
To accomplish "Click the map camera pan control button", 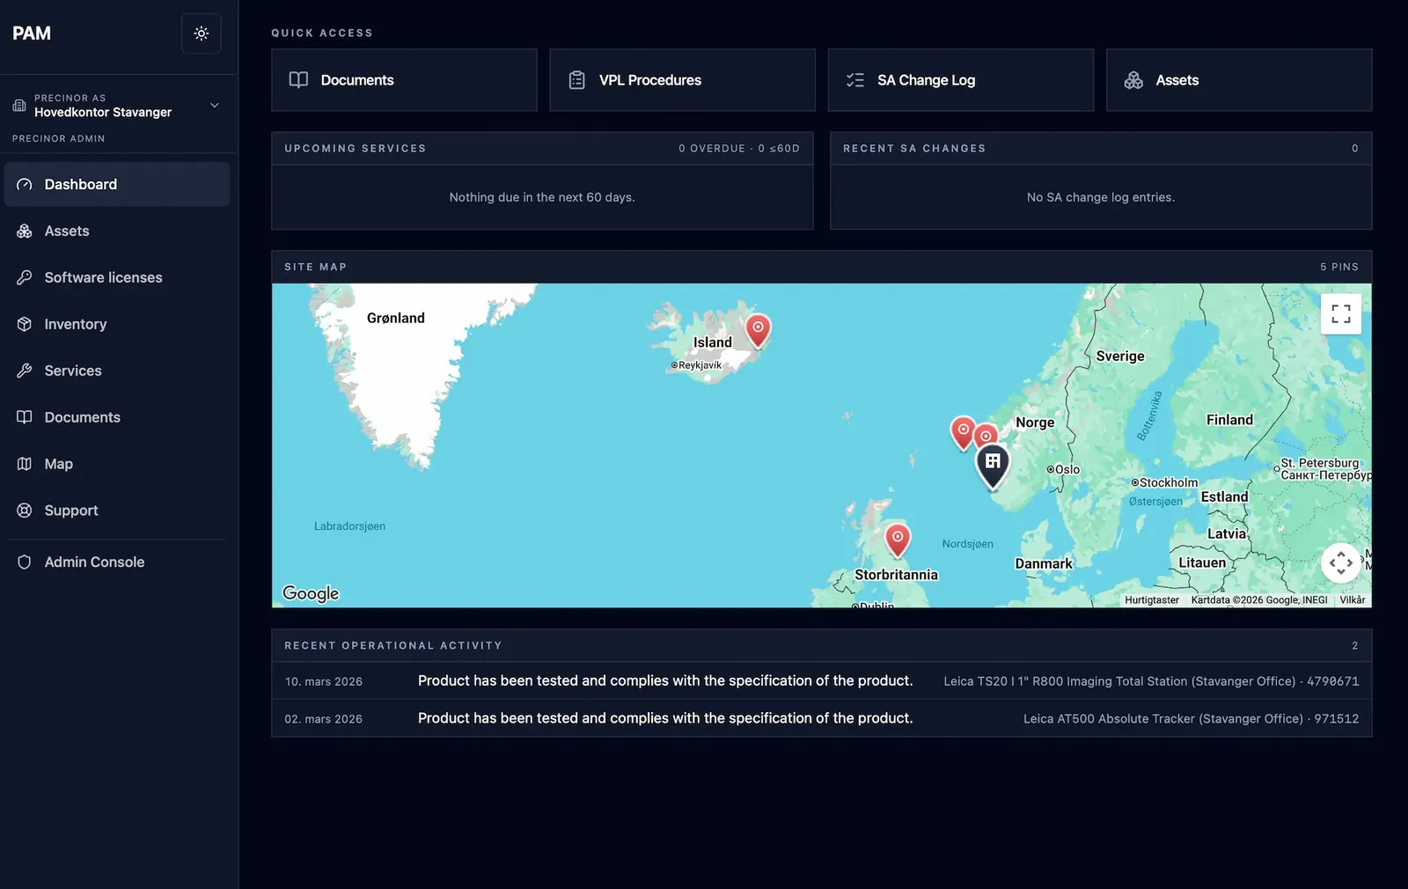I will tap(1341, 562).
